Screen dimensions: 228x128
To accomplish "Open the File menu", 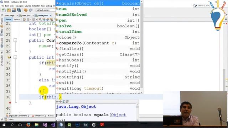I will tap(2, 6).
